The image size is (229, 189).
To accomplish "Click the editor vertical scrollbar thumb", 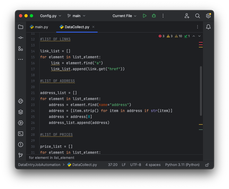I will (x=201, y=91).
